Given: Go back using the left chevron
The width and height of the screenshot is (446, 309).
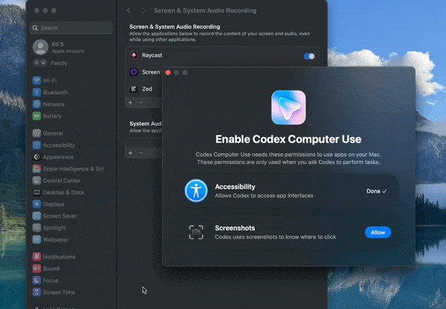Looking at the screenshot, I should [x=129, y=11].
